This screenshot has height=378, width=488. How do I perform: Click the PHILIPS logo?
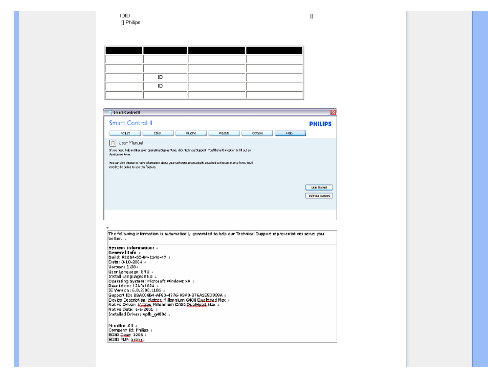pyautogui.click(x=320, y=124)
